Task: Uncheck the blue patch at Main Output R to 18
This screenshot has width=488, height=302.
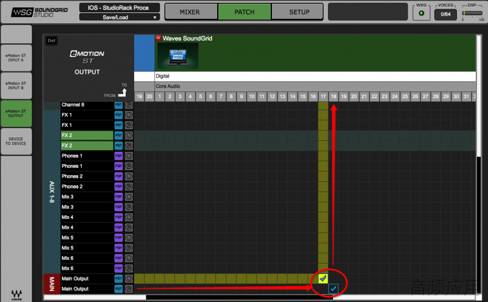Action: pyautogui.click(x=333, y=289)
